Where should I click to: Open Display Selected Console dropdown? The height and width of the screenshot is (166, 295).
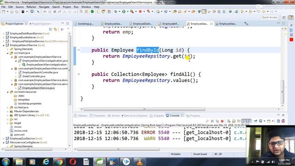click(264, 121)
